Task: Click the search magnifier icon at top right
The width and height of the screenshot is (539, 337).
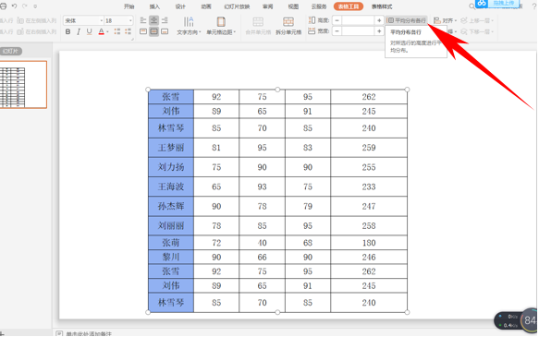Action: (472, 6)
